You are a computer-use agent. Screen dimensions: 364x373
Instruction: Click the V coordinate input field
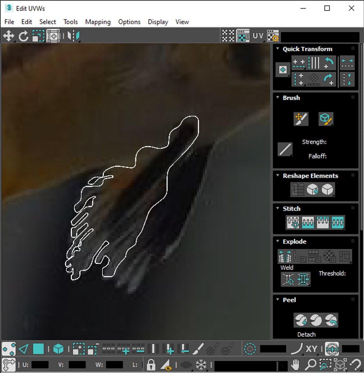pos(77,364)
